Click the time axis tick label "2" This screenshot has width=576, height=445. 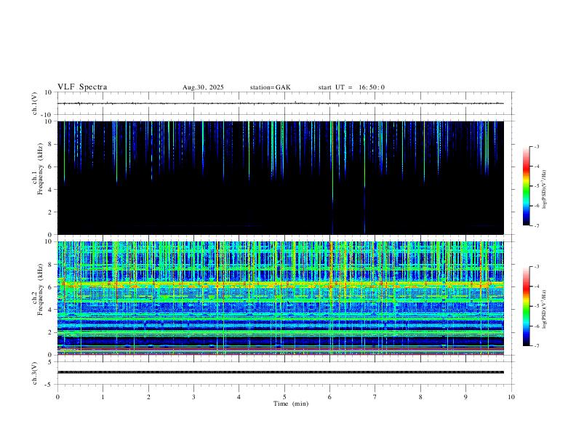(x=148, y=397)
